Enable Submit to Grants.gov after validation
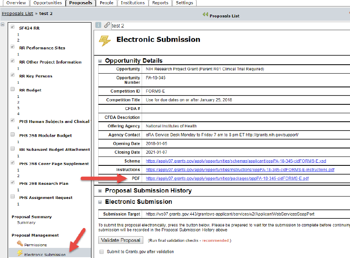Viewport: 350px width, 258px height. [101, 251]
